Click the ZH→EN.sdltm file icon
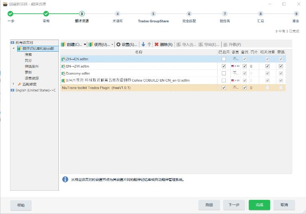The height and width of the screenshot is (214, 306). pyautogui.click(x=63, y=59)
